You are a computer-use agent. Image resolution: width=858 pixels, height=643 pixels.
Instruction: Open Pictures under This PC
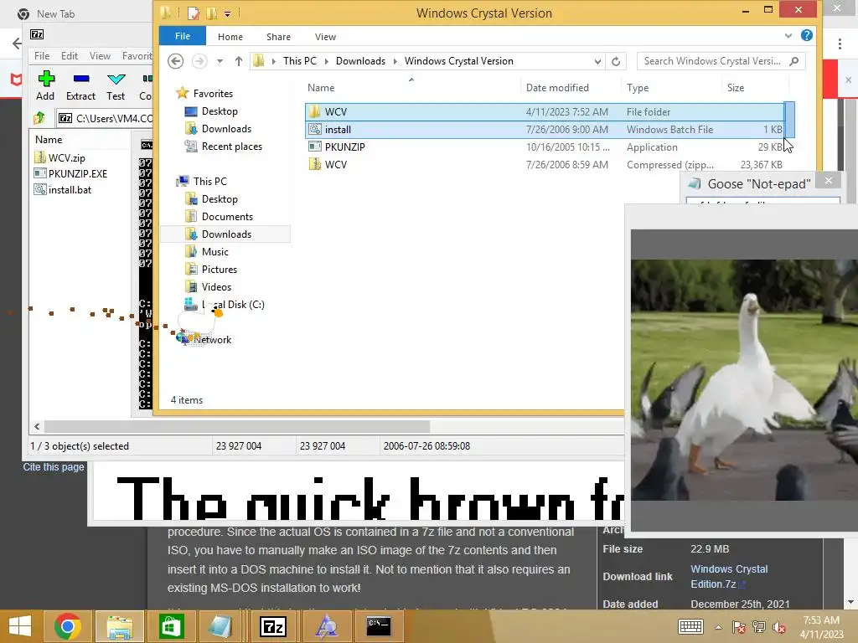[219, 270]
